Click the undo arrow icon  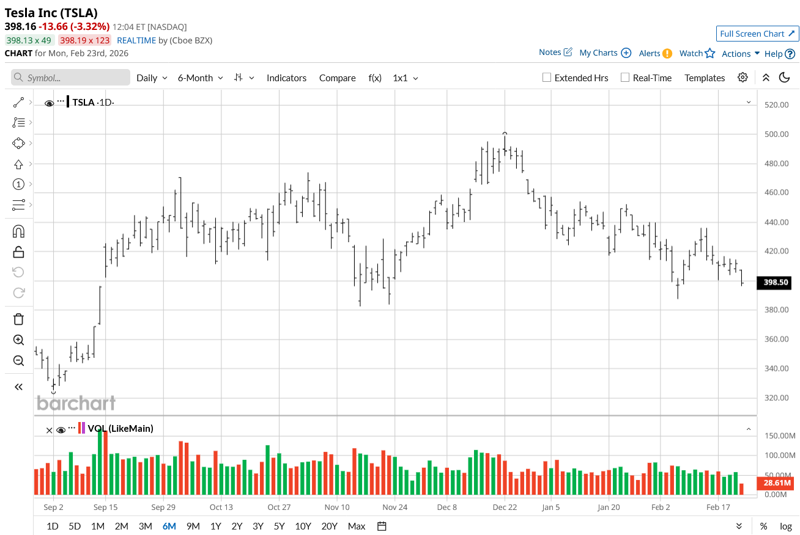[18, 272]
